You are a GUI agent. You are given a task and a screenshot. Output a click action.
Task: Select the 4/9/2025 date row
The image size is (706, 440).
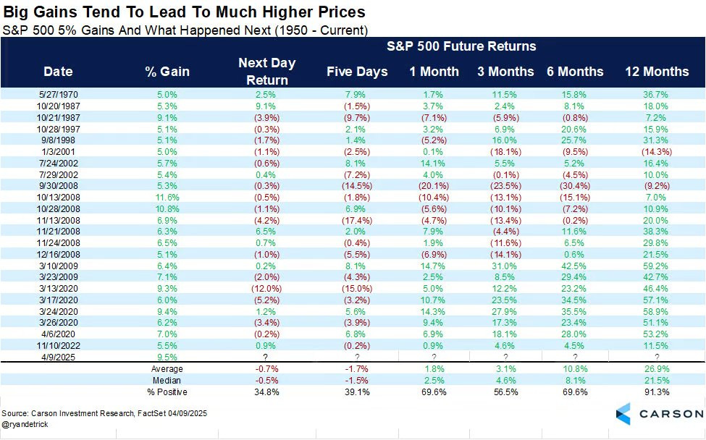(x=353, y=357)
